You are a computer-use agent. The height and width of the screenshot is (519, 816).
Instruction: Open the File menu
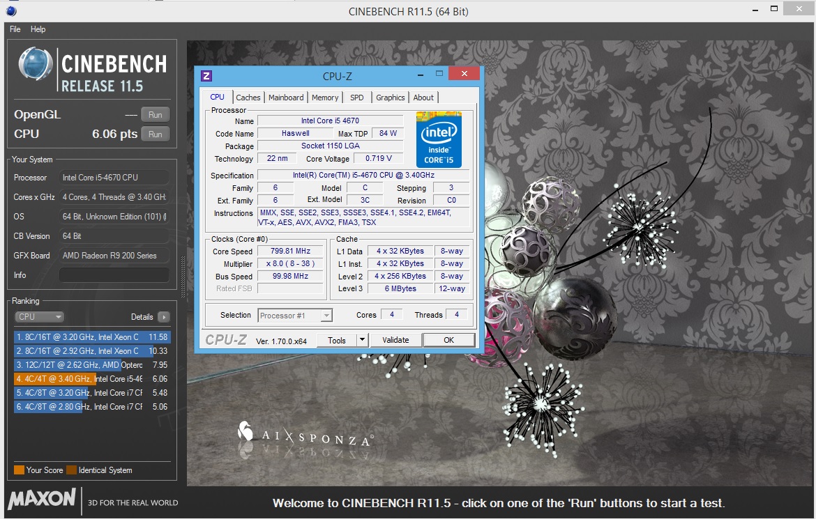tap(15, 29)
